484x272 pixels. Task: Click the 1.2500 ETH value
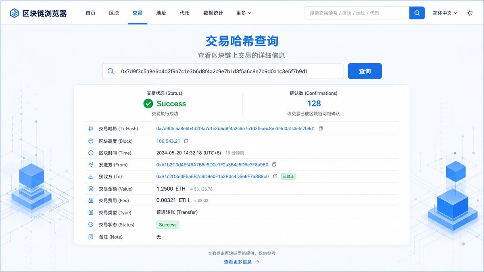pyautogui.click(x=171, y=189)
